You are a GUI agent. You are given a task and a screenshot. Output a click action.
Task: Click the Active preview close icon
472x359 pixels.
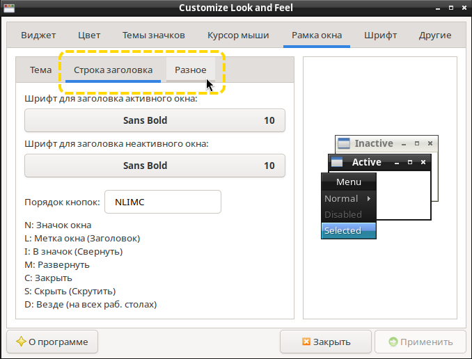coord(423,162)
